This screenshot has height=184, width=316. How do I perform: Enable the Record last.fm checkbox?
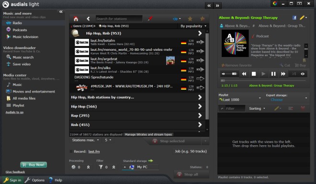(x=71, y=151)
